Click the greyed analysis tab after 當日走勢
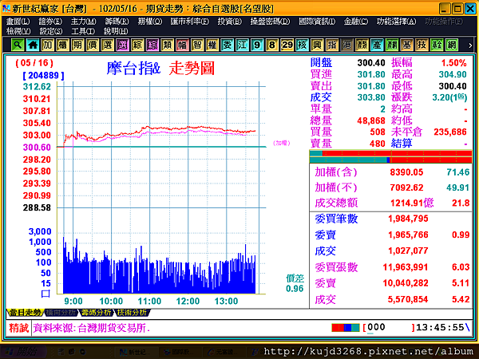 (x=61, y=313)
